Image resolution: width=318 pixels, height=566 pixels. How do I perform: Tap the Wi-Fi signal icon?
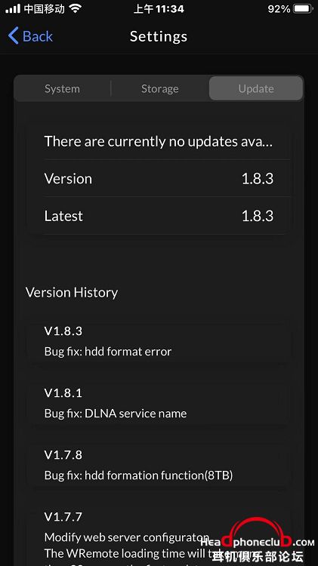[76, 8]
